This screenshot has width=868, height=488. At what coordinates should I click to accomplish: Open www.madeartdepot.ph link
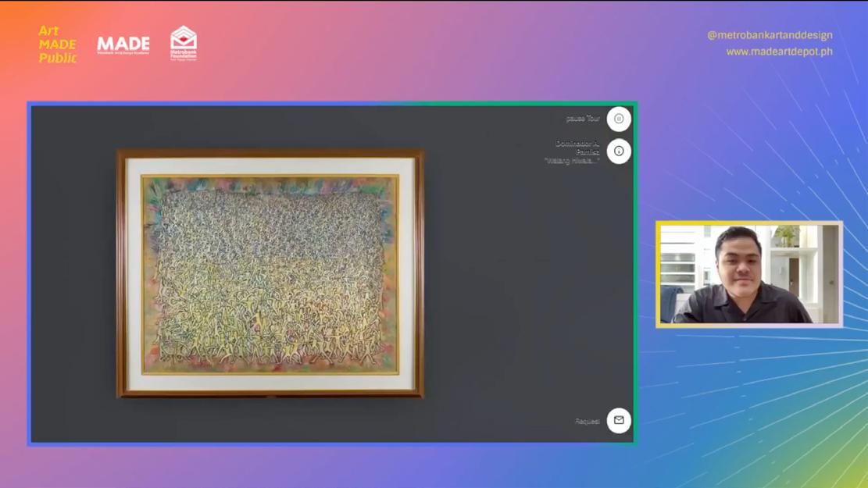point(779,52)
